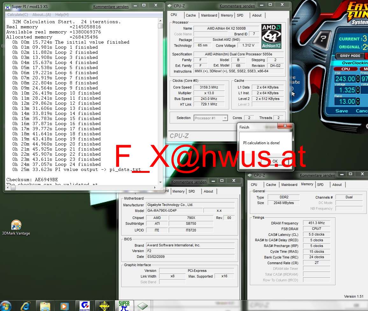The width and height of the screenshot is (368, 311).
Task: Click the Bus Speed value 243.0 MHz
Action: click(x=209, y=99)
